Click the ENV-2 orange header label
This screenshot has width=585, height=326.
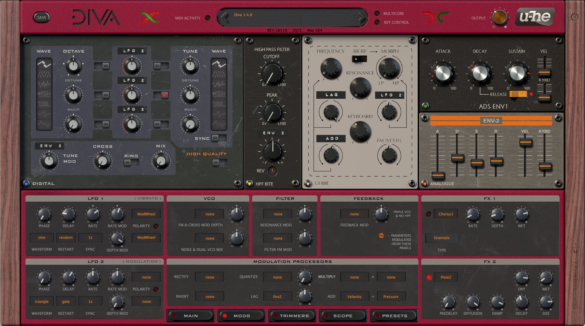[491, 121]
